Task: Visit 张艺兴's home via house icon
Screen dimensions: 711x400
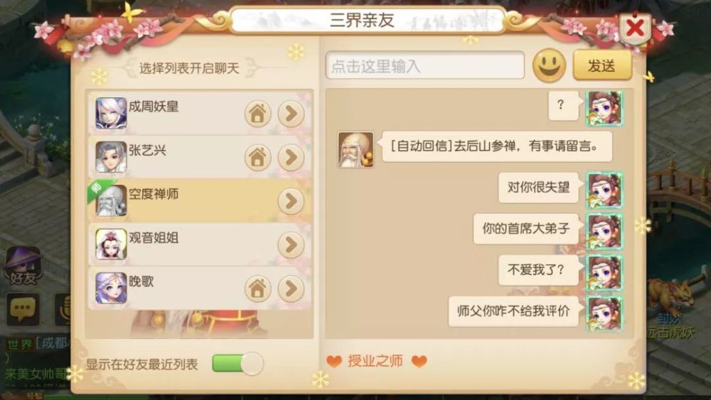Action: point(257,157)
